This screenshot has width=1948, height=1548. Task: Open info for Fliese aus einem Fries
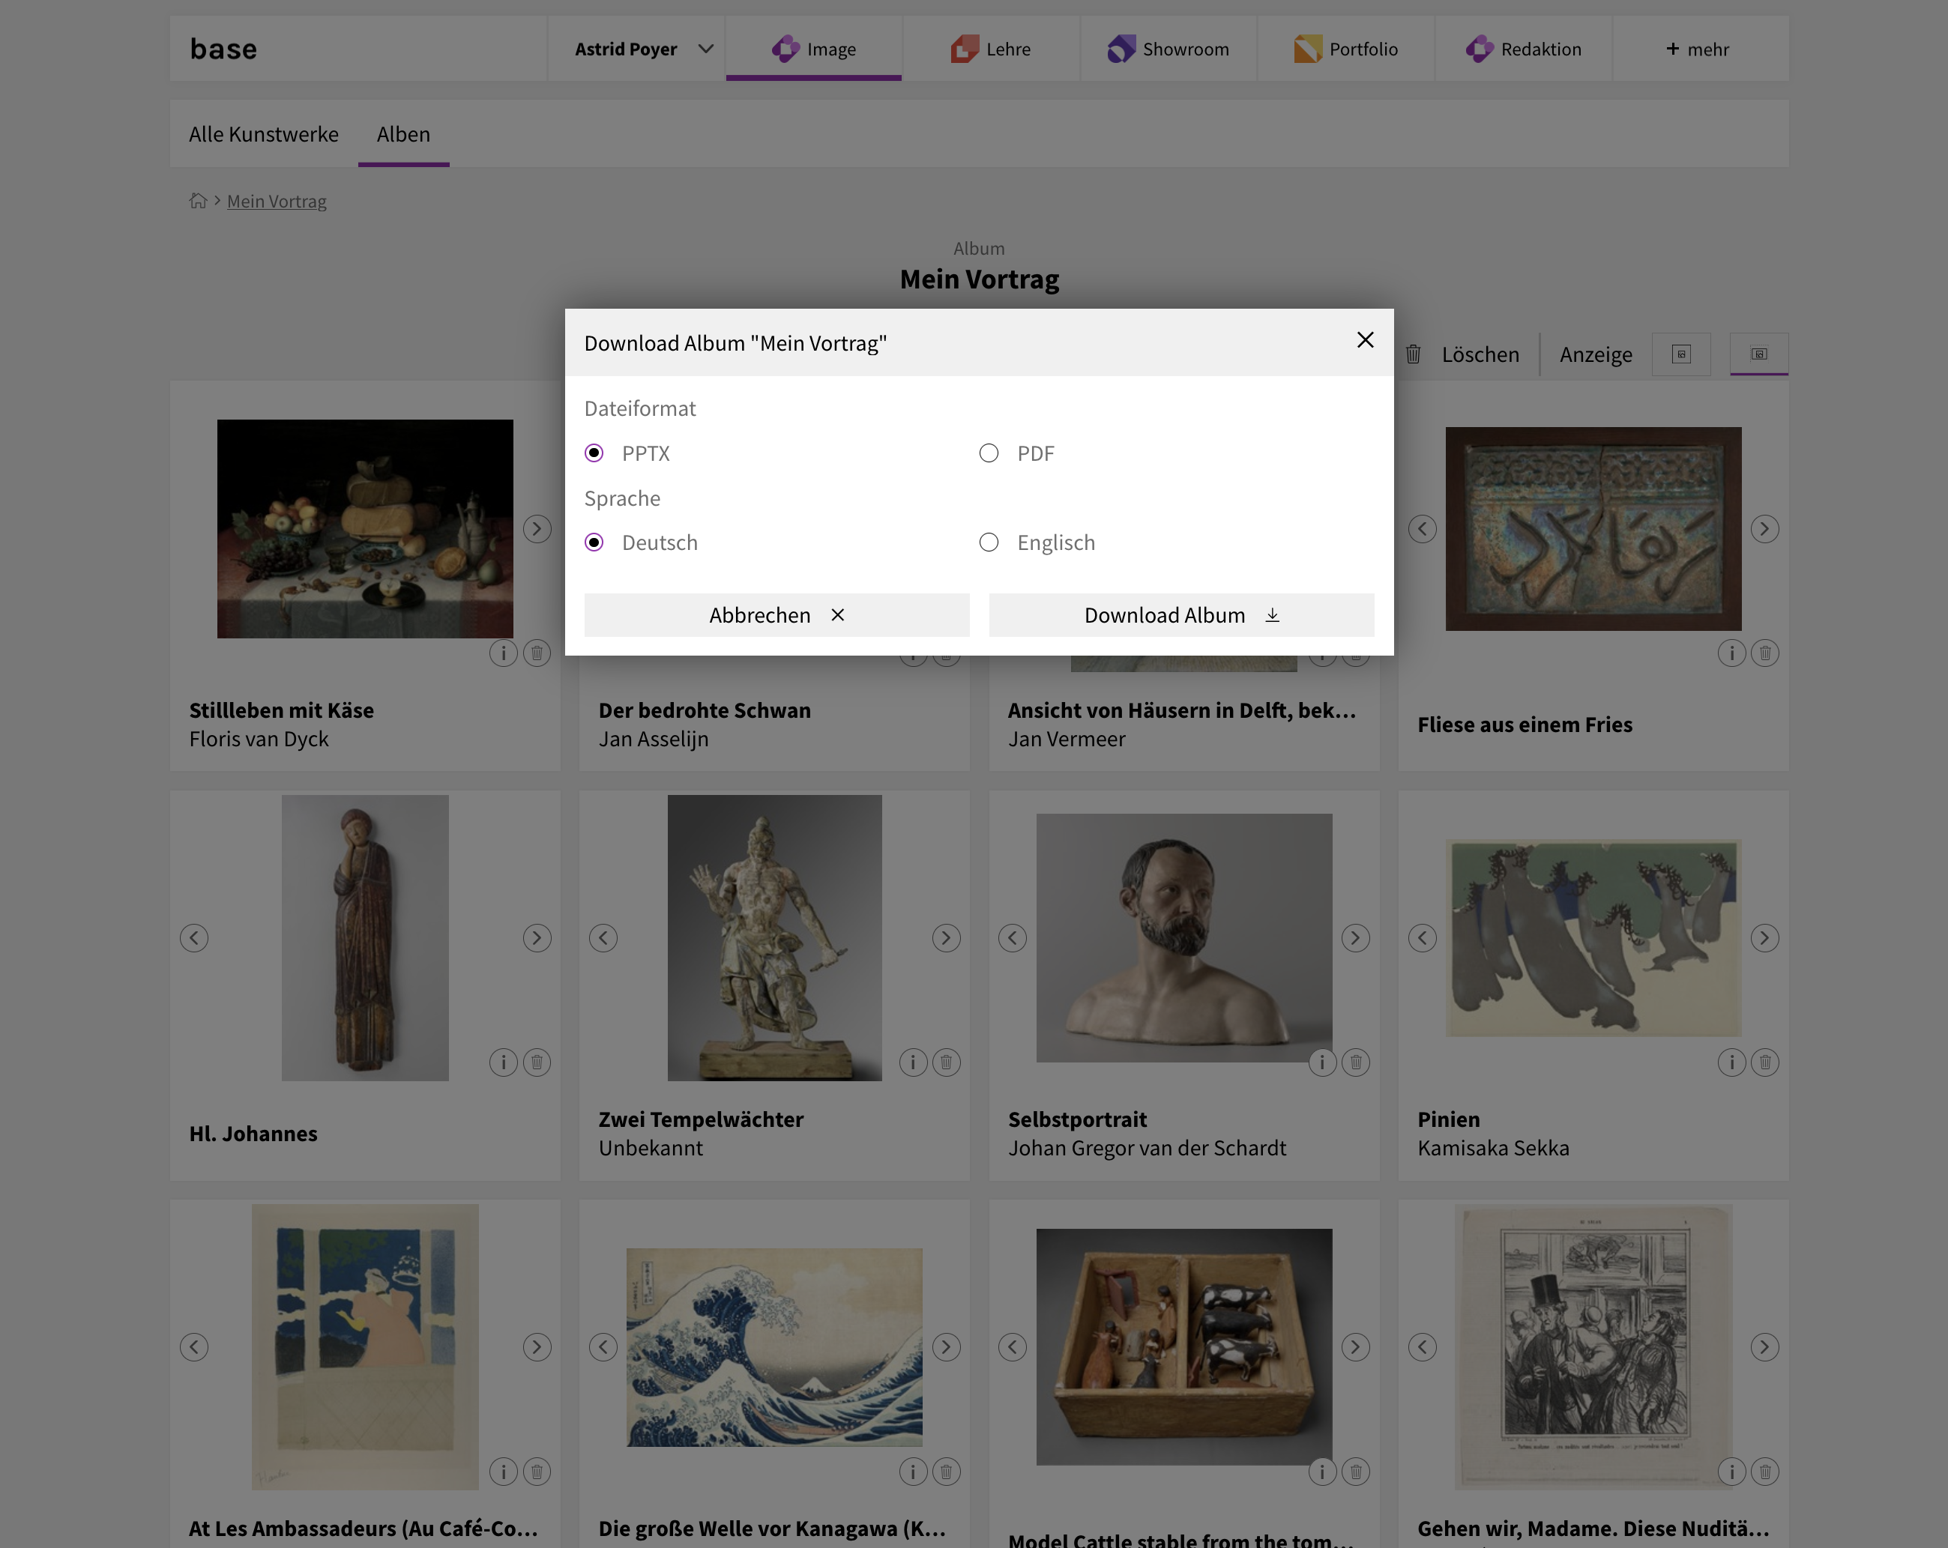click(1731, 653)
